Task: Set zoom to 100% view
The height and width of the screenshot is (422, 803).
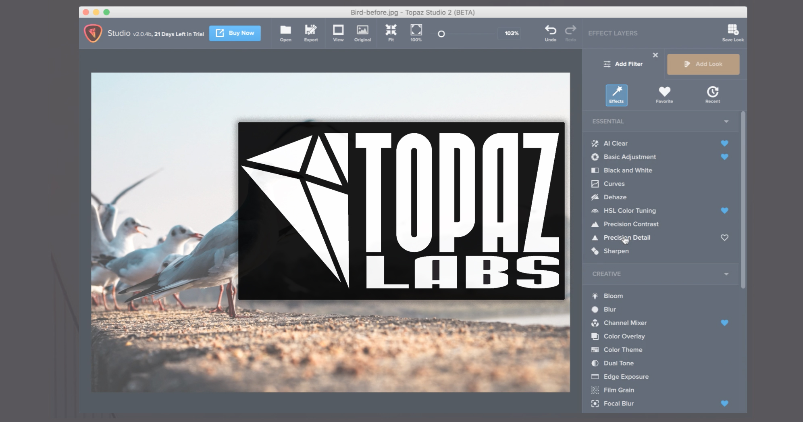Action: (x=416, y=33)
